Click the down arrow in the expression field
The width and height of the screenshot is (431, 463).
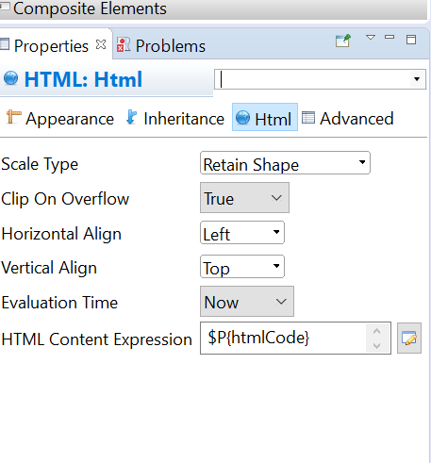coord(377,346)
